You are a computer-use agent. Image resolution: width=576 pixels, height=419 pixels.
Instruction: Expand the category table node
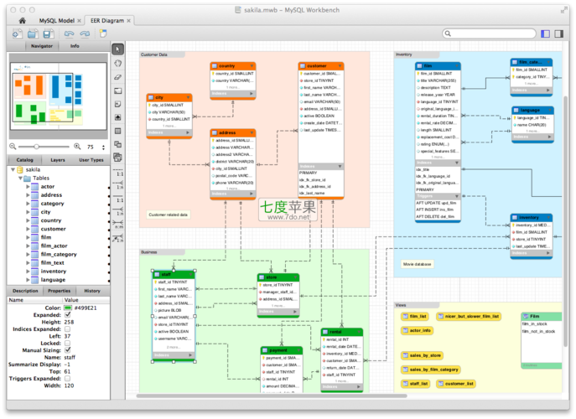click(28, 204)
